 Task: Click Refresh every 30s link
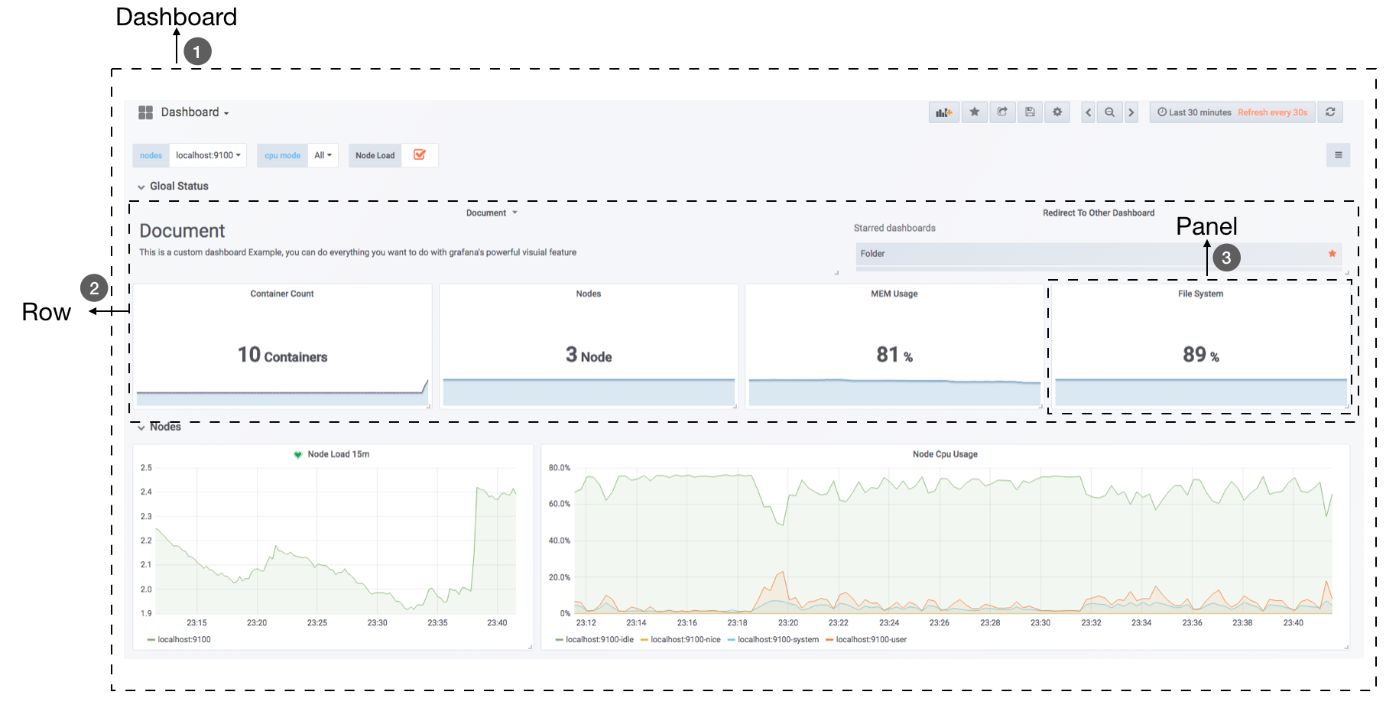click(x=1273, y=112)
